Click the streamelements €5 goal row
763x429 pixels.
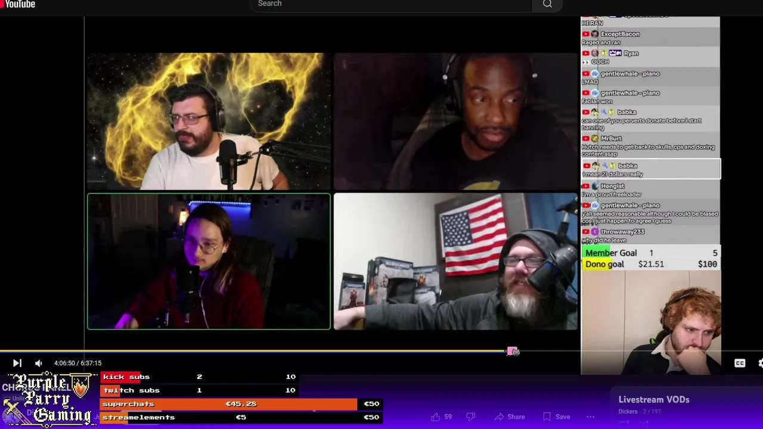pyautogui.click(x=241, y=418)
